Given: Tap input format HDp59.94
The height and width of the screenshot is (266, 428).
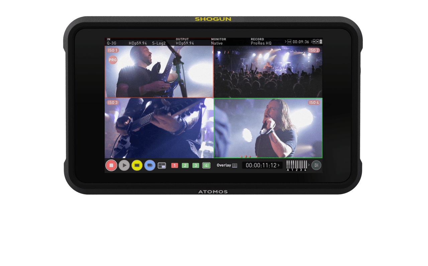Looking at the screenshot, I should click(138, 43).
